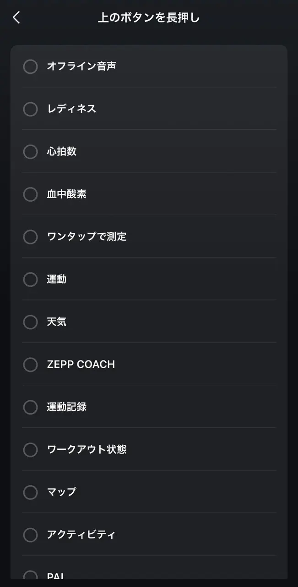This screenshot has height=587, width=298.
Task: Select the レディネス radio button
Action: click(x=30, y=109)
